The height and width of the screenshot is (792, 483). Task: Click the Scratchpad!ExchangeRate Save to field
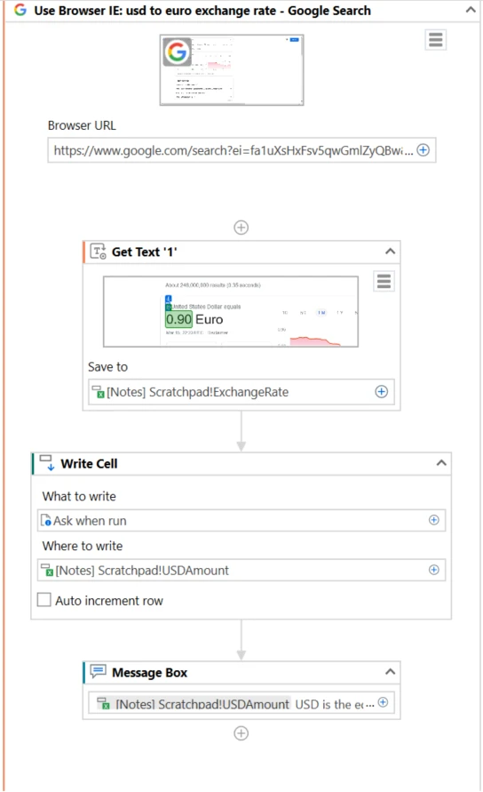241,392
